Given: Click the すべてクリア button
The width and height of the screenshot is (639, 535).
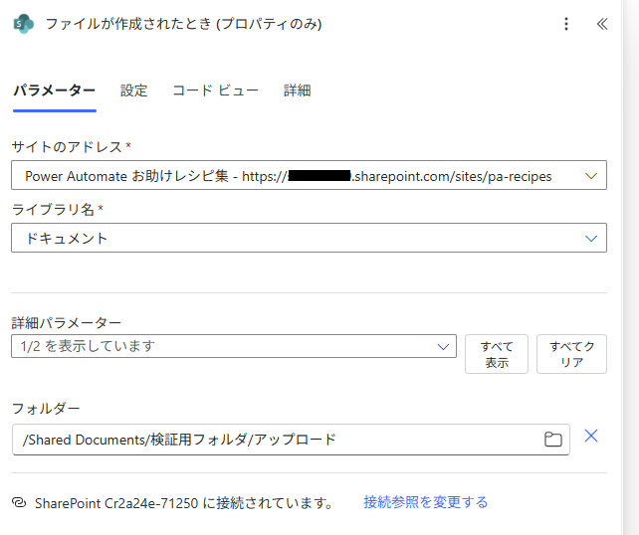Looking at the screenshot, I should 571,354.
